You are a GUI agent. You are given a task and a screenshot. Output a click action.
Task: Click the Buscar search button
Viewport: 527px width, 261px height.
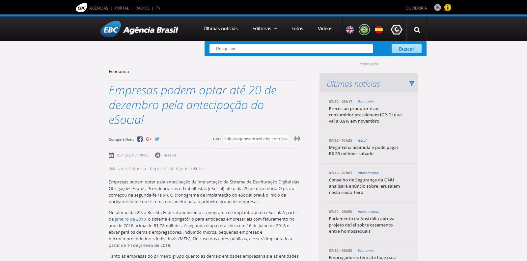tap(406, 49)
